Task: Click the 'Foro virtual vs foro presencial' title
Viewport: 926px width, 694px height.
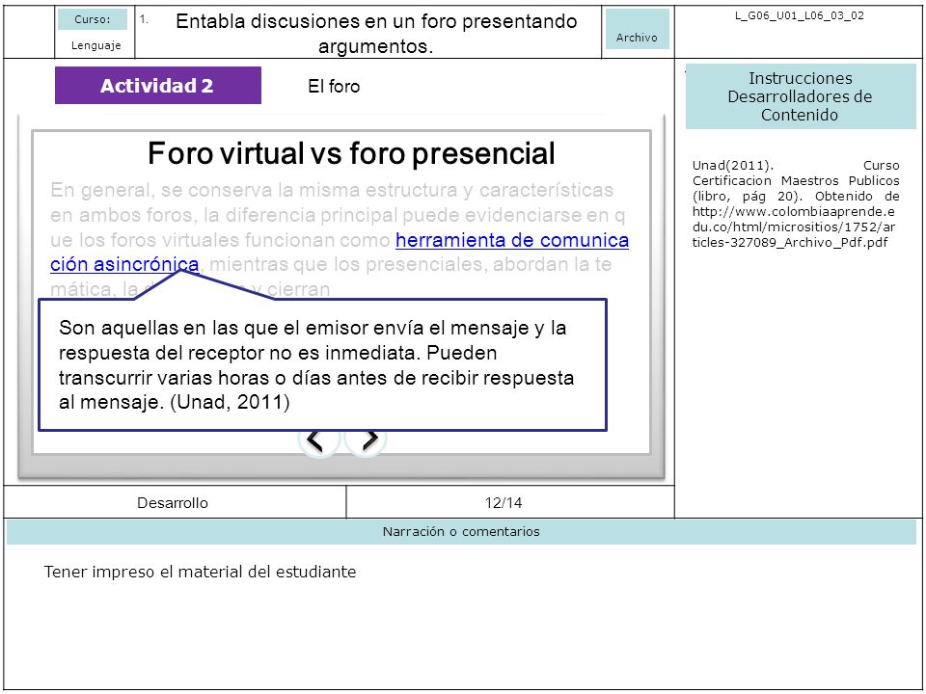Action: 351,153
